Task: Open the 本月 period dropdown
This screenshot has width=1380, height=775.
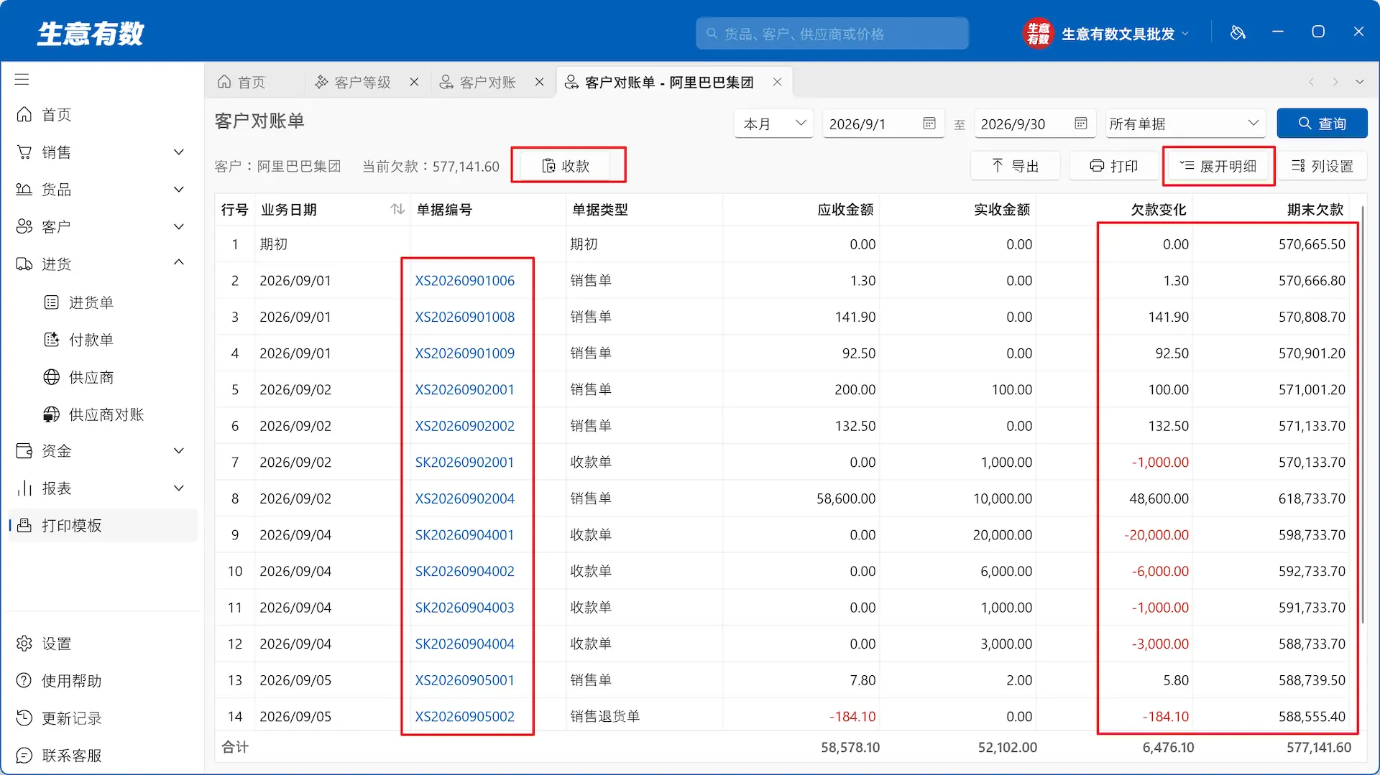Action: (x=773, y=124)
